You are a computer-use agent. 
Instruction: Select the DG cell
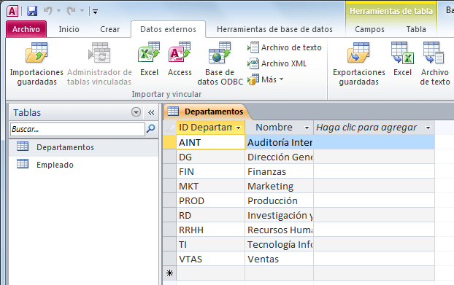click(211, 157)
